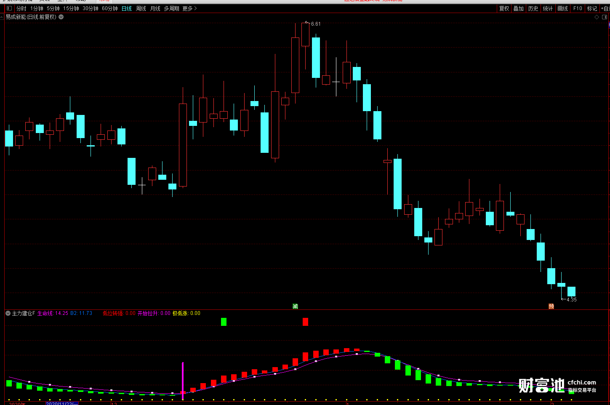Screen dimensions: 610x405
Task: Click the magenta vertical signal line
Action: (183, 381)
